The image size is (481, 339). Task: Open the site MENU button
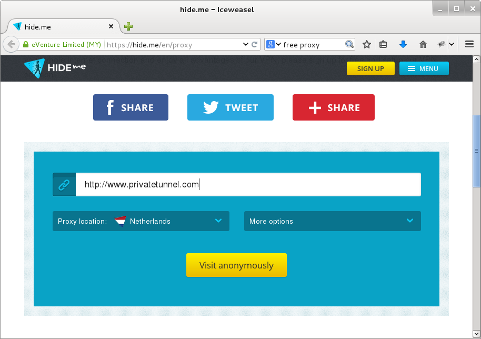point(424,68)
